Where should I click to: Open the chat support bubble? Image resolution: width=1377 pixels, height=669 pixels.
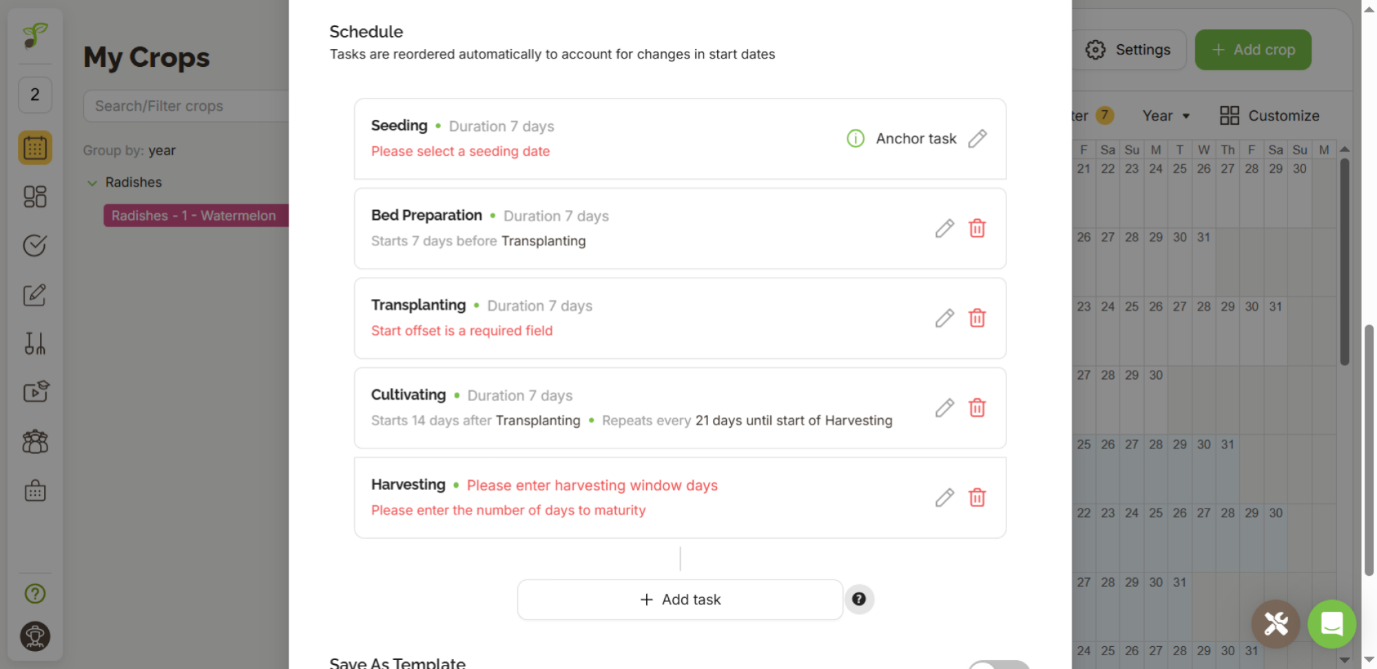click(1332, 624)
